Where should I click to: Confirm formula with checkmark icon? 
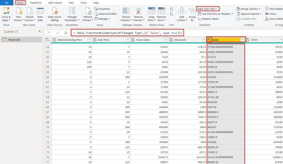pos(58,33)
